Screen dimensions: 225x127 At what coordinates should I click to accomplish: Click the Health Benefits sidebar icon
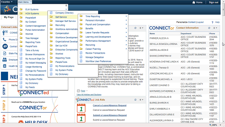(5, 66)
